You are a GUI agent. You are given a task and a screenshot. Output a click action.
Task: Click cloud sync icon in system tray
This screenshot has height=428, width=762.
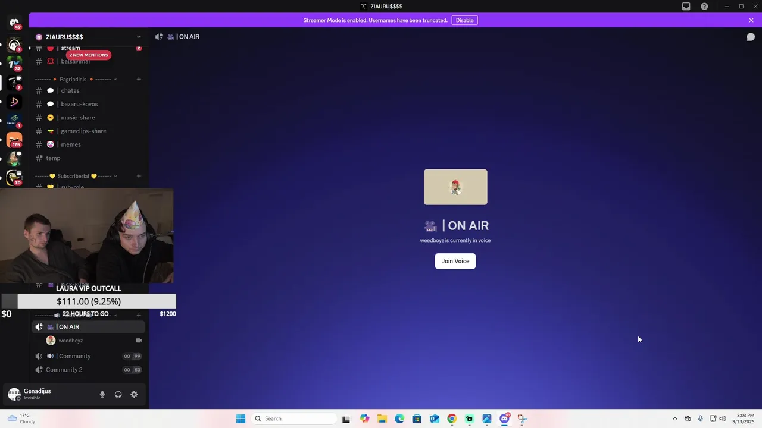[x=688, y=418]
